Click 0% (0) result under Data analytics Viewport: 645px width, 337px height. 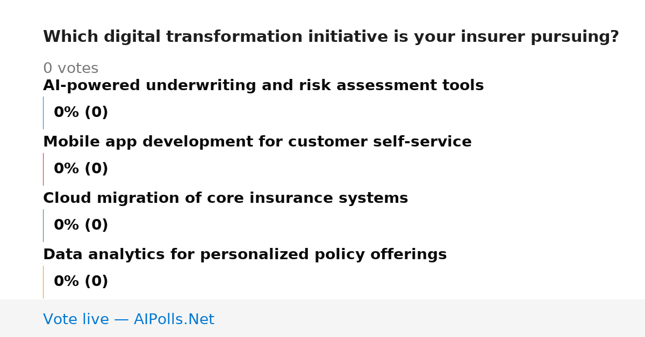pyautogui.click(x=81, y=282)
